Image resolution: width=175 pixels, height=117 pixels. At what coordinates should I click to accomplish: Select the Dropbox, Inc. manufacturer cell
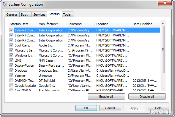point(48,70)
